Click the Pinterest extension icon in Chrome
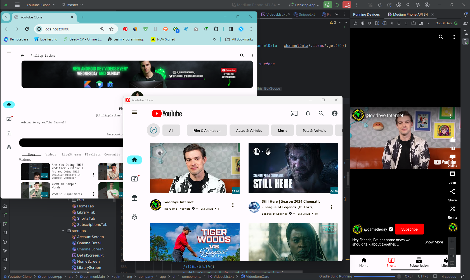The width and height of the screenshot is (470, 280). click(125, 29)
